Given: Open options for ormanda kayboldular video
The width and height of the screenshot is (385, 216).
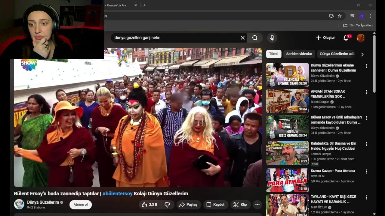Looking at the screenshot, I should (x=366, y=118).
